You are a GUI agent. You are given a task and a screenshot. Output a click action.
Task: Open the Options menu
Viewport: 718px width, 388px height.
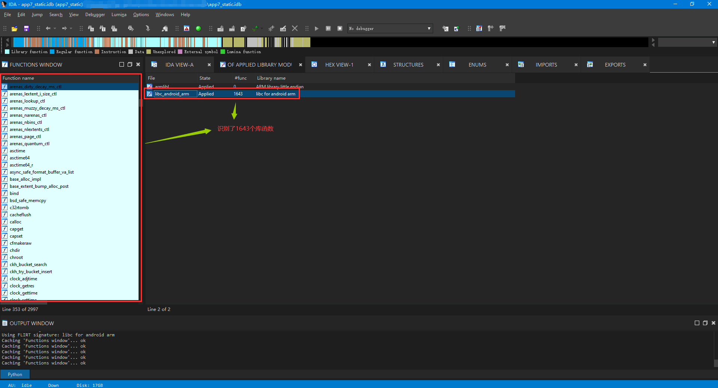(x=141, y=15)
